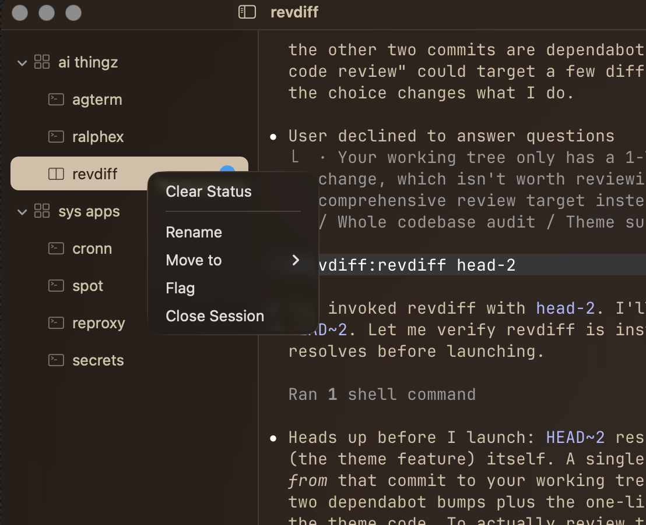Click the spot terminal icon
Image resolution: width=646 pixels, height=525 pixels.
(56, 286)
